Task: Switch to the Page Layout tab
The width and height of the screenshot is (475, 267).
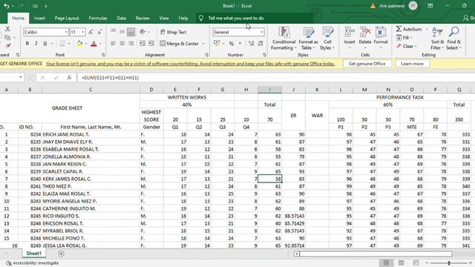Action: 67,18
